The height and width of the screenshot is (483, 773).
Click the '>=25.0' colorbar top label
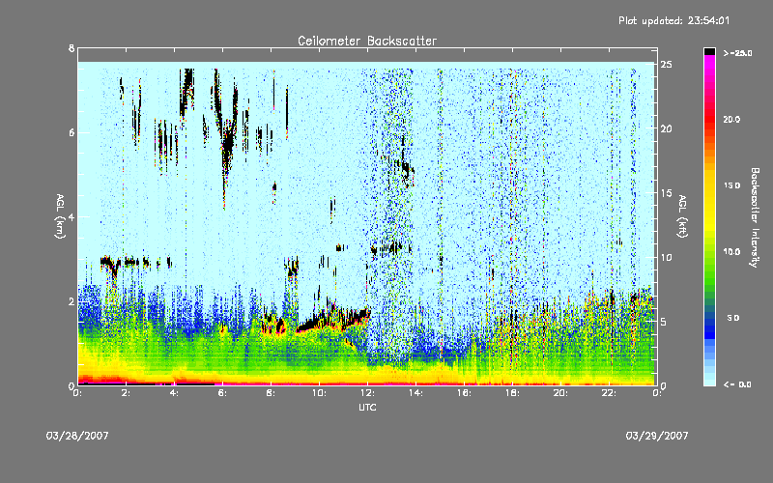coord(737,53)
